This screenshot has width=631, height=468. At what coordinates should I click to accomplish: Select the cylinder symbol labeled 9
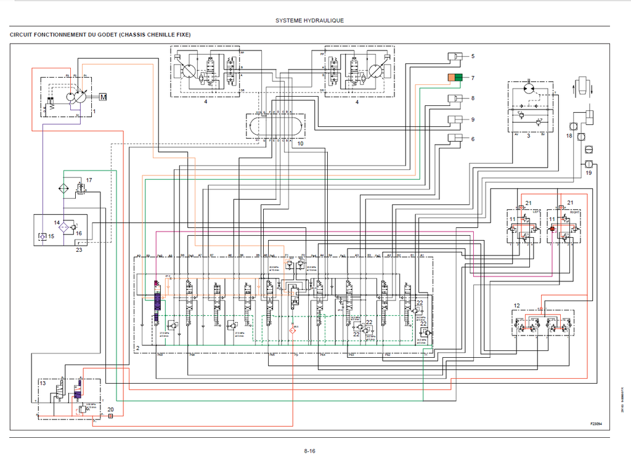(455, 119)
